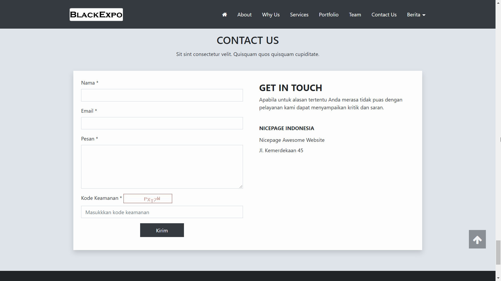
Task: Click the Masukkkan kode keamanan field
Action: (162, 212)
